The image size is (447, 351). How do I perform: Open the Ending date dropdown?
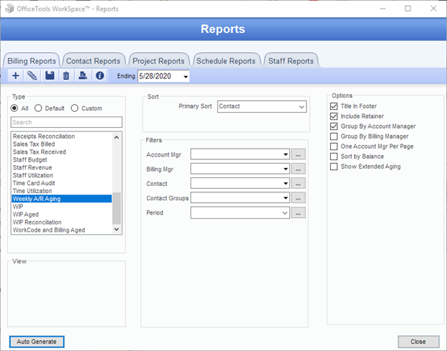[x=186, y=76]
